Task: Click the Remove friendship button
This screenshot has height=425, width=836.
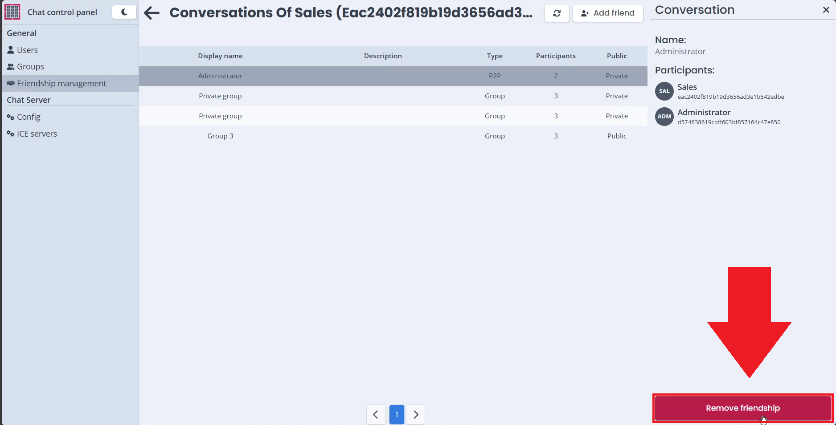Action: (x=742, y=408)
